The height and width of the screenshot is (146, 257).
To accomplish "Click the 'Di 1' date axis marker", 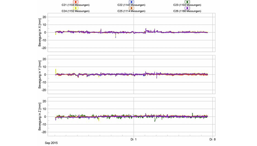I will pos(134,139).
